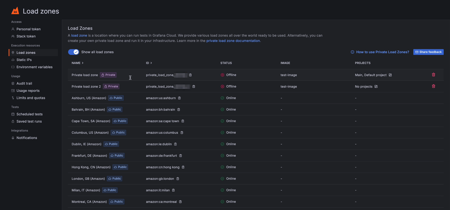
Task: Open How to use Private Load Zones
Action: tap(382, 52)
